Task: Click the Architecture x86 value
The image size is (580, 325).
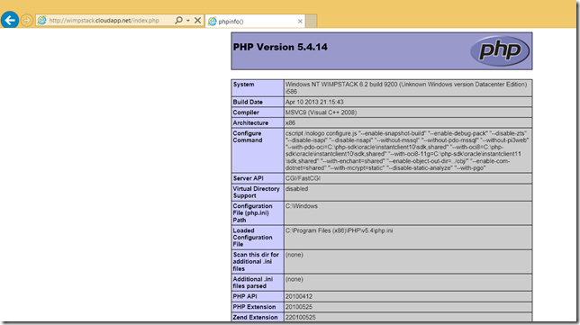Action: point(290,122)
